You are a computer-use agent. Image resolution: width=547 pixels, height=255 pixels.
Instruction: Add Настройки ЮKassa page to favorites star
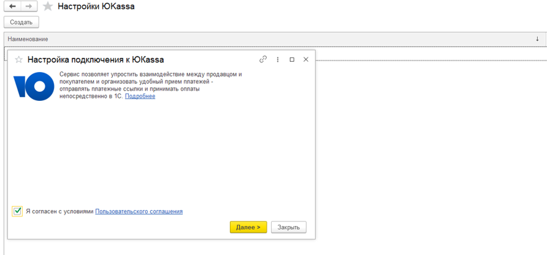click(47, 7)
